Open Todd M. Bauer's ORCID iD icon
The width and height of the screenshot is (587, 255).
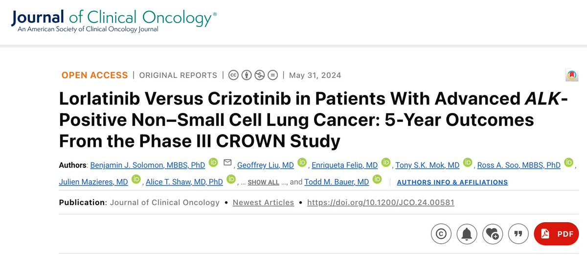pyautogui.click(x=377, y=179)
